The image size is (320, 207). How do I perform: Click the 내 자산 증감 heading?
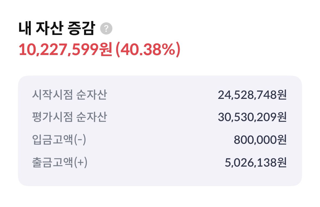(x=56, y=29)
